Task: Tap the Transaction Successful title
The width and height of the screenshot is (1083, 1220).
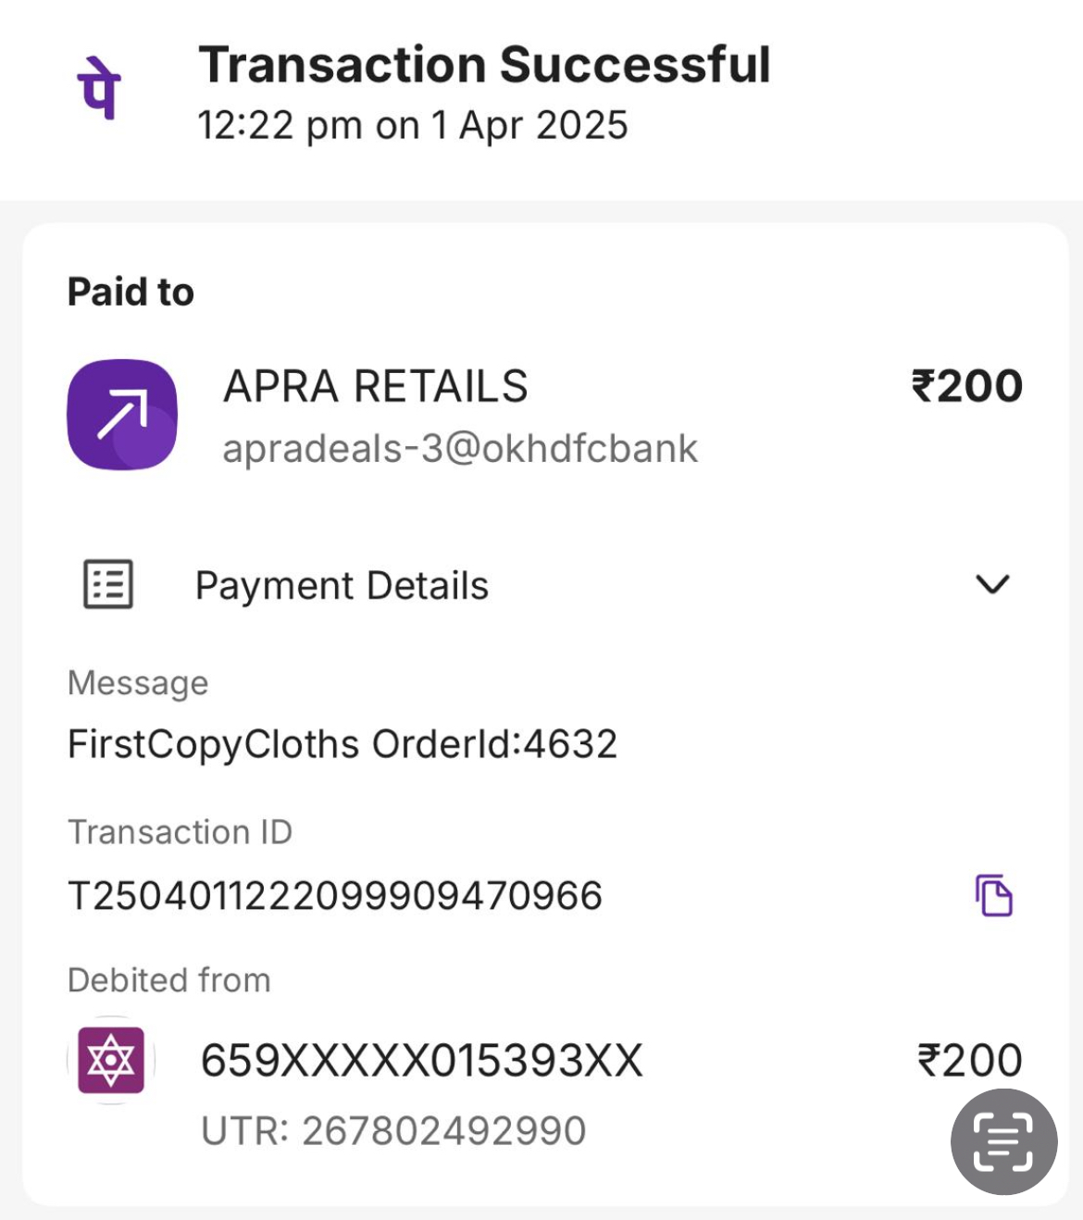Action: click(x=484, y=65)
